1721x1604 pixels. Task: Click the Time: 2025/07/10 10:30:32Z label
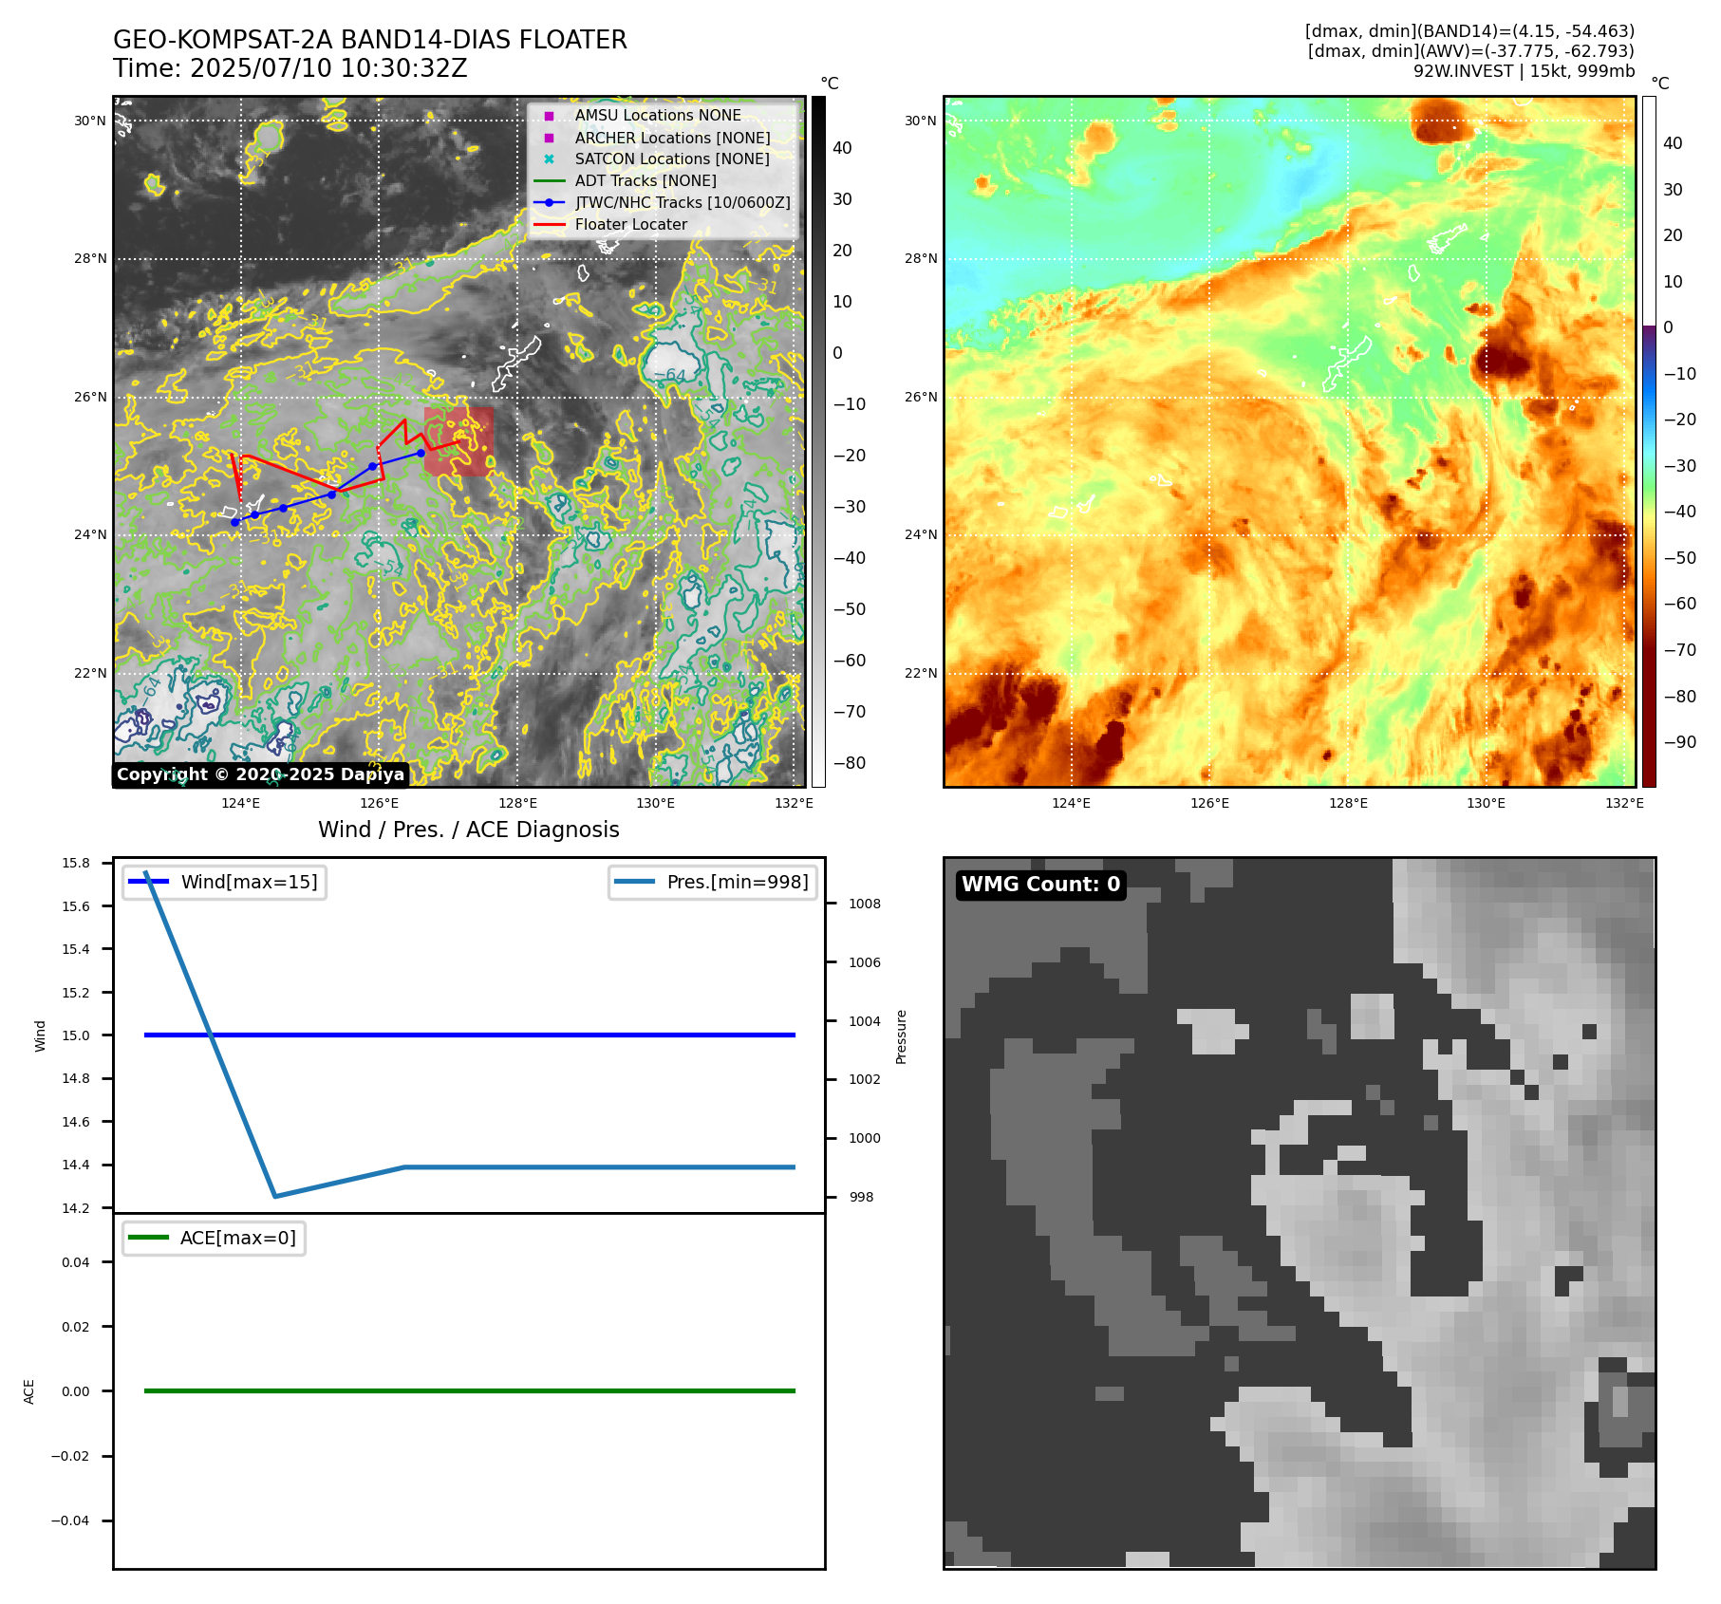coord(290,68)
